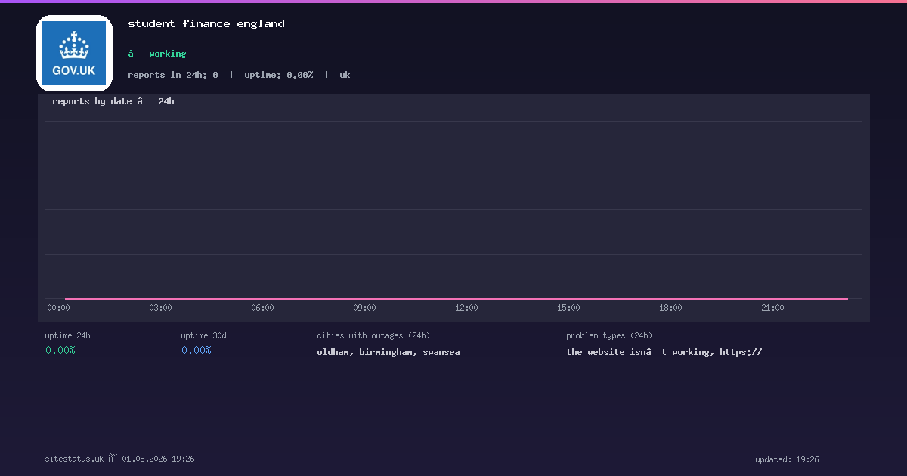Click 'oldham, birmingham, swansea' cities text
Viewport: 907px width, 476px height.
point(388,352)
